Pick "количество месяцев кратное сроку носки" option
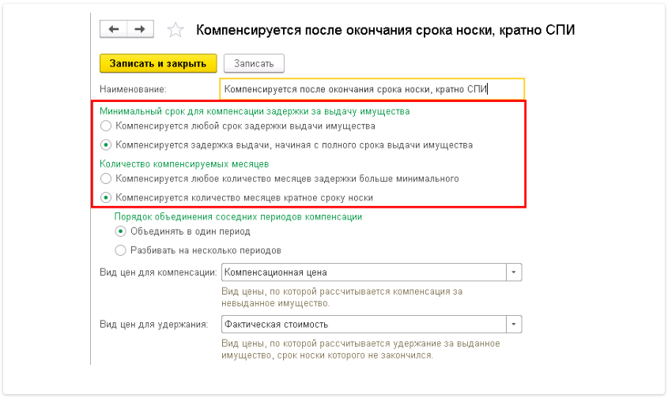 point(105,197)
